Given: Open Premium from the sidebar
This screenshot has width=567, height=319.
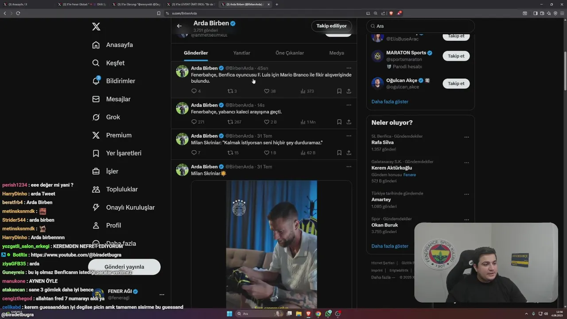Looking at the screenshot, I should tap(112, 135).
